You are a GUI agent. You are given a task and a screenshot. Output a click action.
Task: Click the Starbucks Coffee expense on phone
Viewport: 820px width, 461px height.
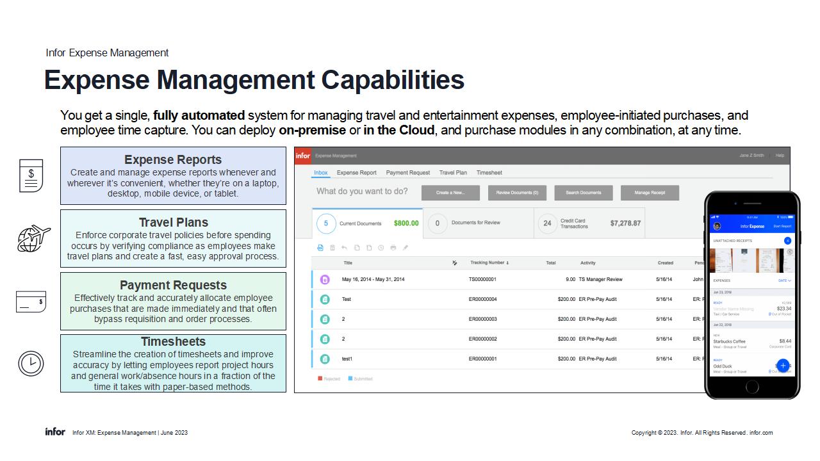[753, 343]
